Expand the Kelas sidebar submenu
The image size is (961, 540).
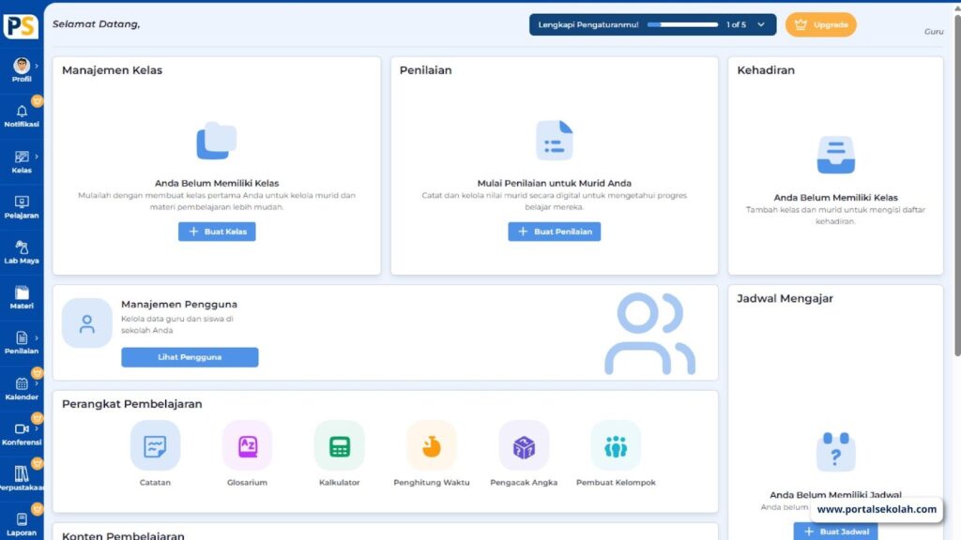click(x=37, y=157)
